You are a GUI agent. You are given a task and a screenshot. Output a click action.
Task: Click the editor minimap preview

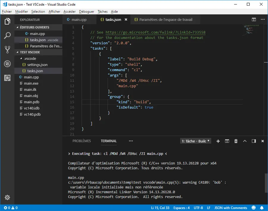click(251, 30)
